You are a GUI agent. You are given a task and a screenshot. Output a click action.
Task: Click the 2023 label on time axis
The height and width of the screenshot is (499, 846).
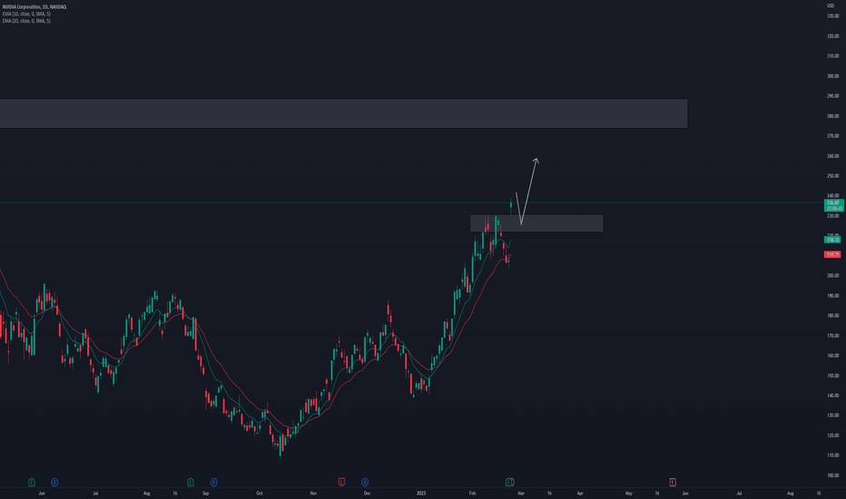point(421,493)
